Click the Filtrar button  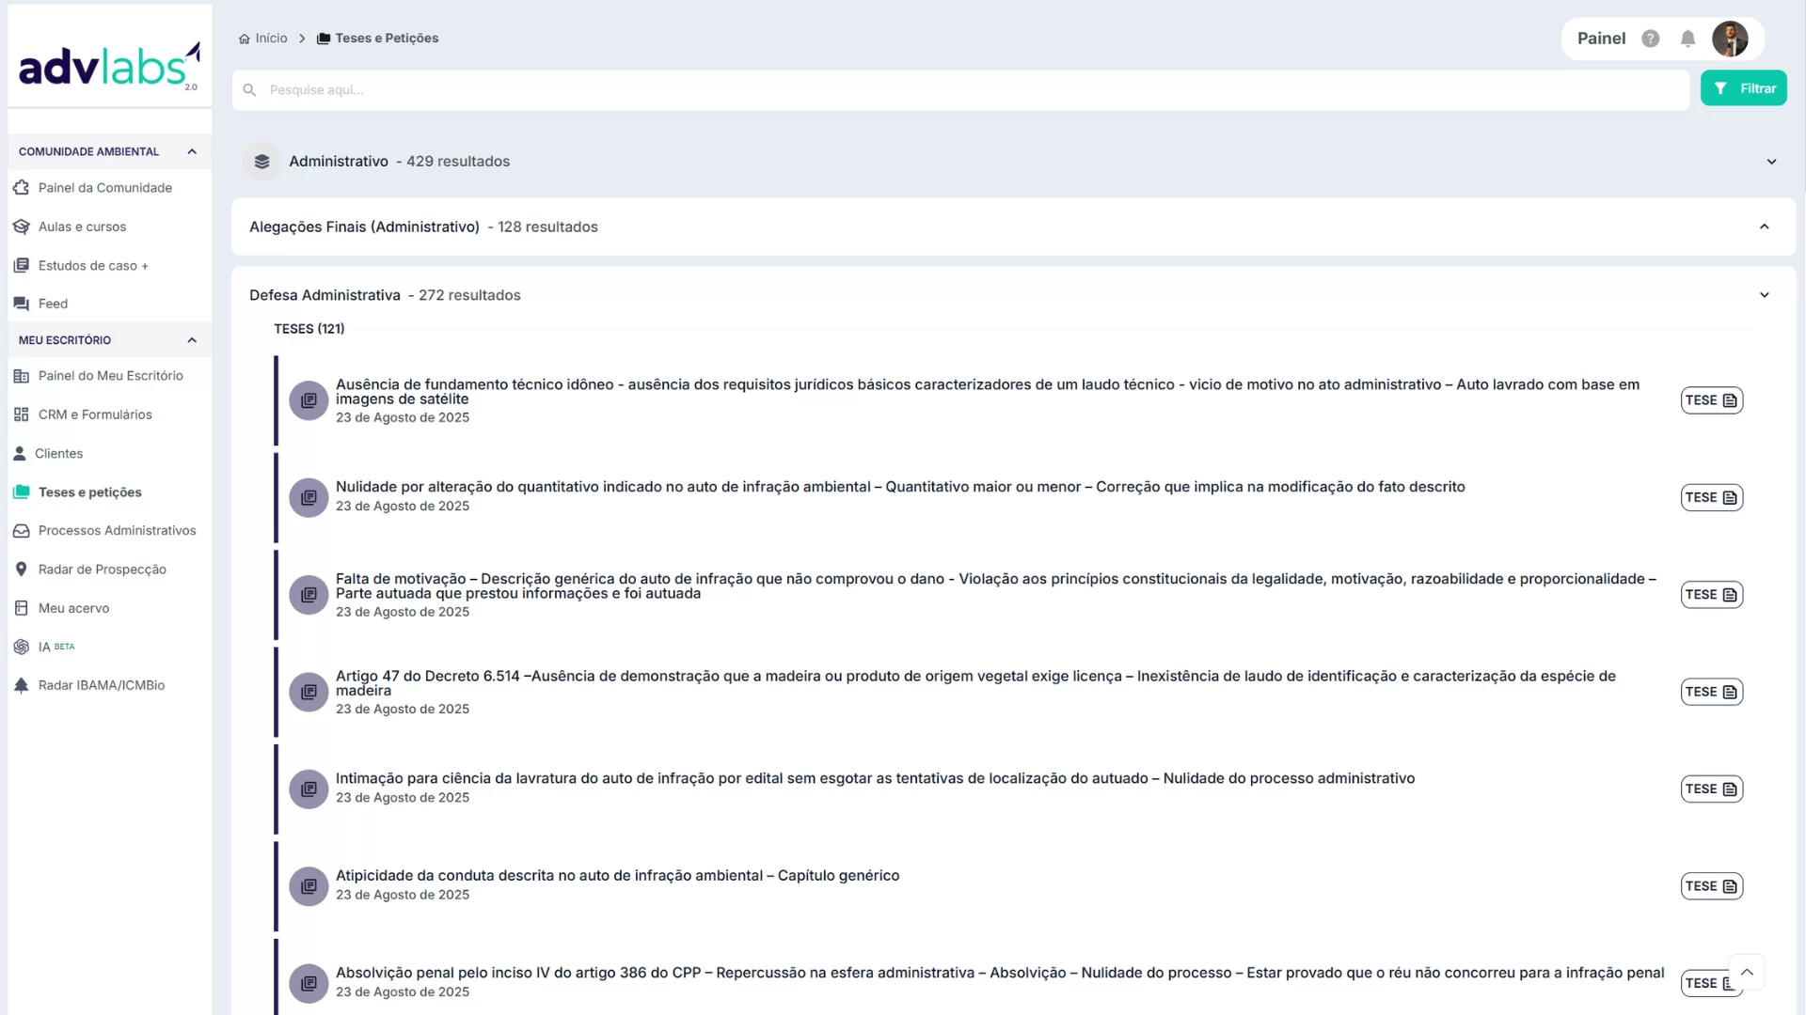coord(1743,88)
